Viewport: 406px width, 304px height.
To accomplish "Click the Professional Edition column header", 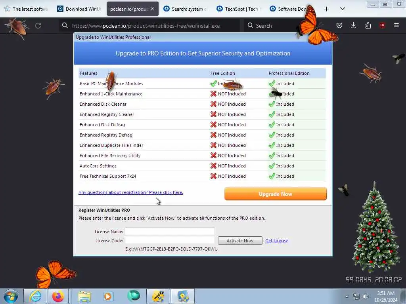I will pyautogui.click(x=289, y=73).
